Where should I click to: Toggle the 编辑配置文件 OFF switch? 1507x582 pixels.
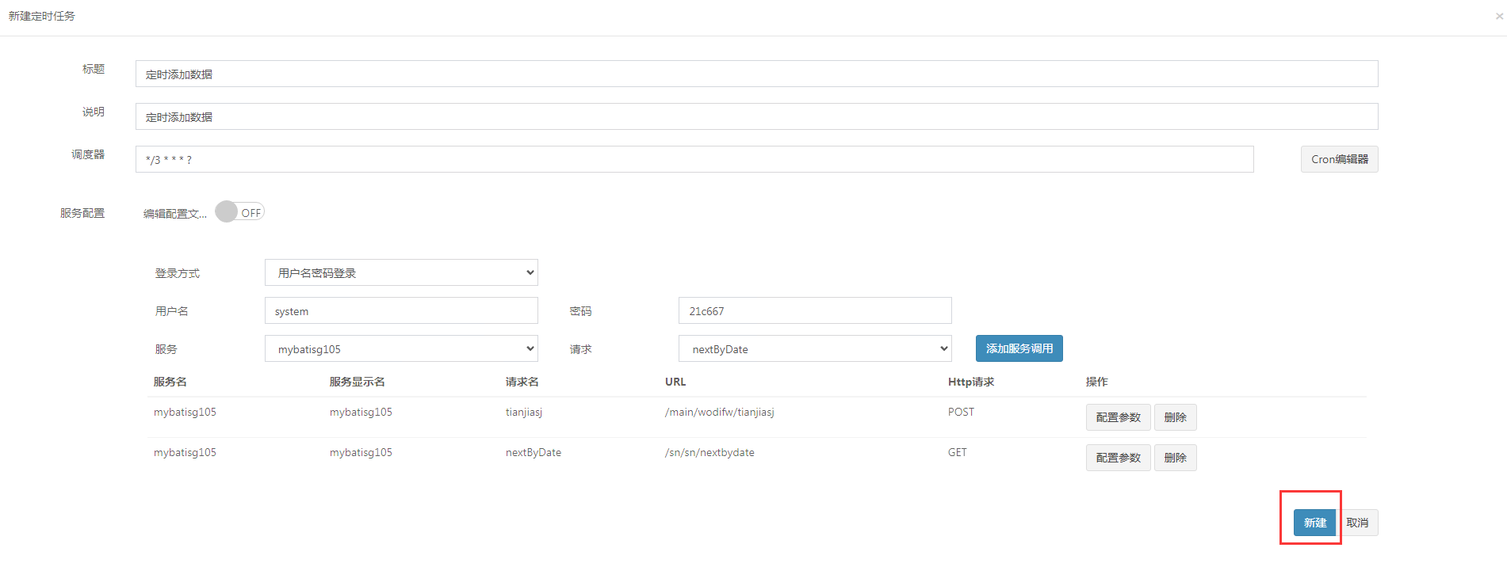pyautogui.click(x=239, y=212)
